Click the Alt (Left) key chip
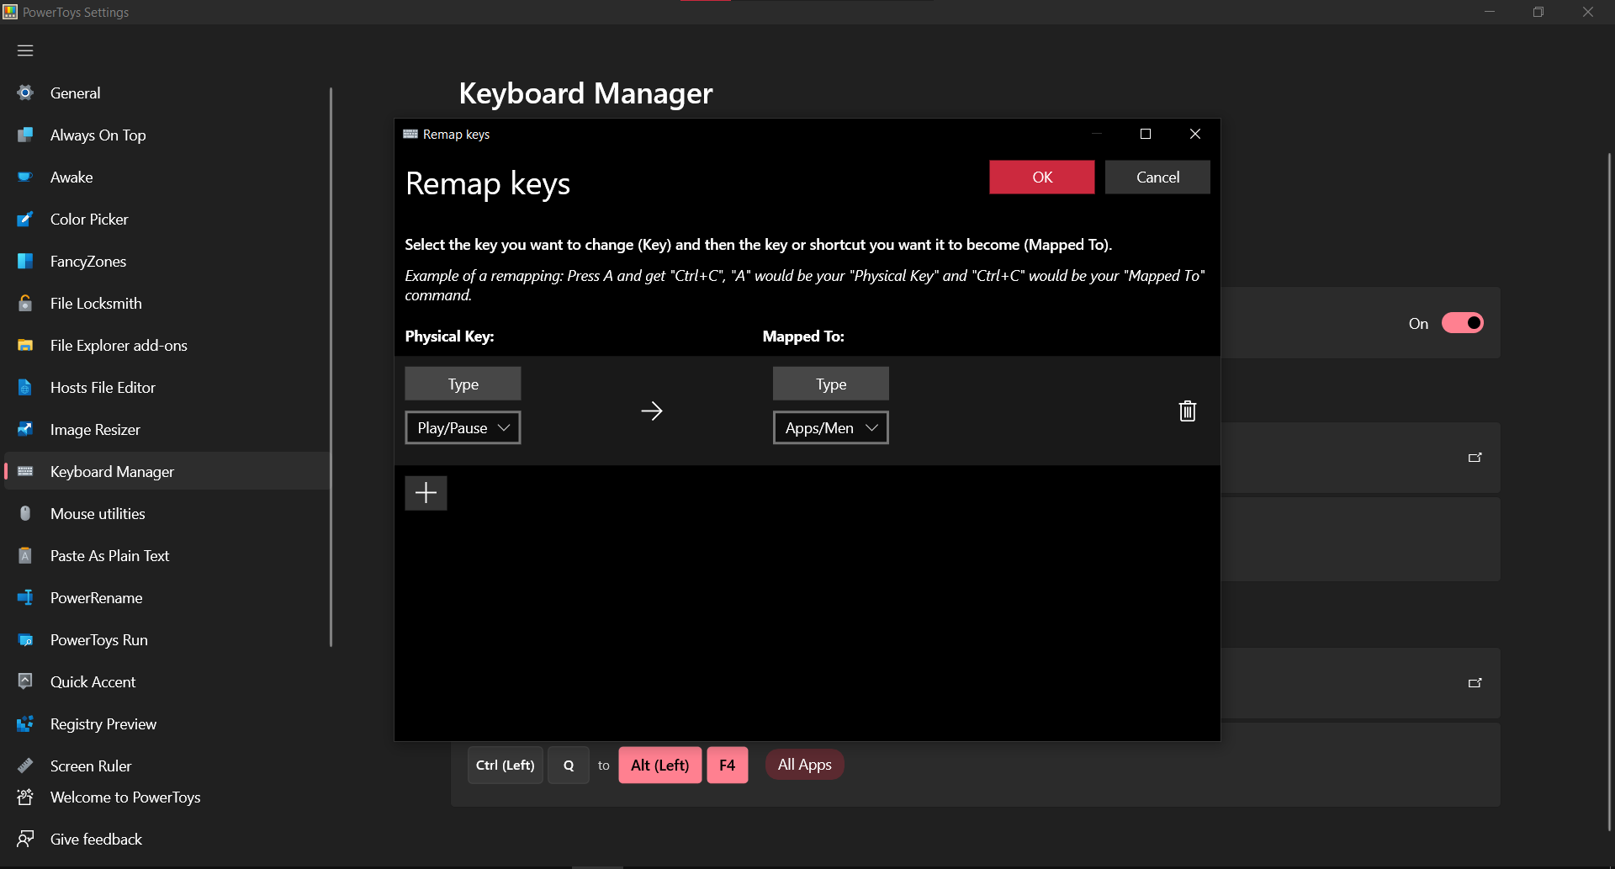The height and width of the screenshot is (869, 1615). point(659,765)
